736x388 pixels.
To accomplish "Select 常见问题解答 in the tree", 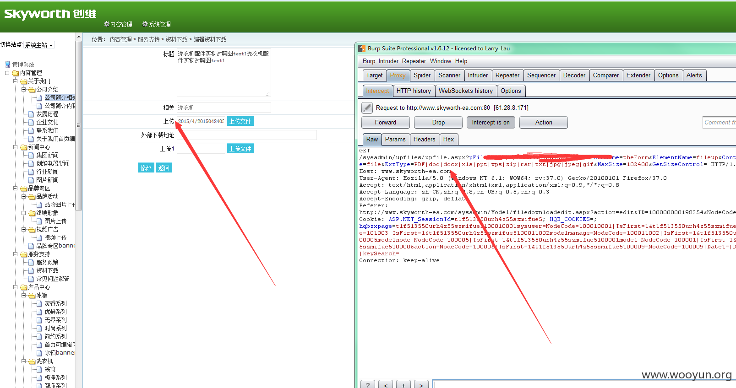I will tap(53, 279).
